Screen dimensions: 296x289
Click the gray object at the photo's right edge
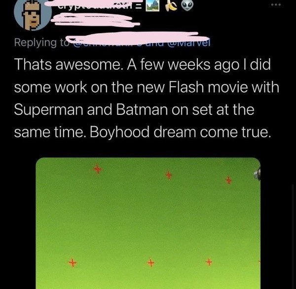(x=258, y=174)
